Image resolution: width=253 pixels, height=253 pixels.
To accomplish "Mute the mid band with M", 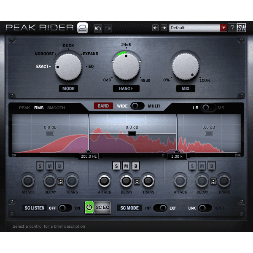I will (x=126, y=166).
